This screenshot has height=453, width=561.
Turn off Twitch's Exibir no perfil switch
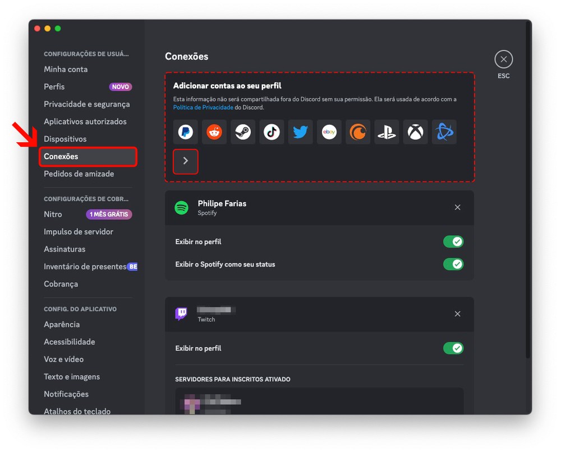click(453, 348)
